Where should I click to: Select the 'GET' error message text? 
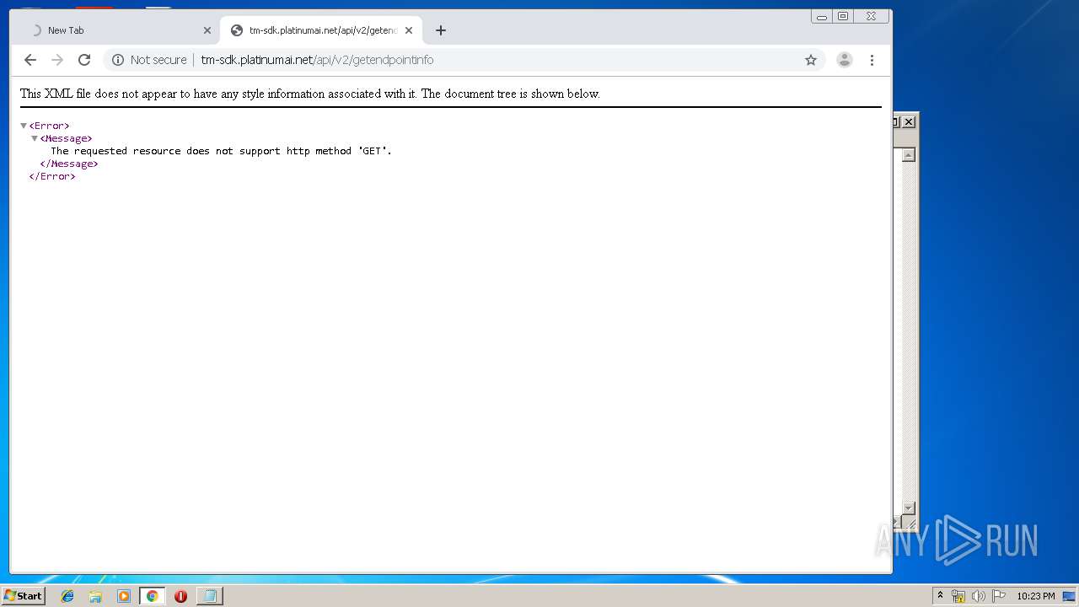coord(221,151)
